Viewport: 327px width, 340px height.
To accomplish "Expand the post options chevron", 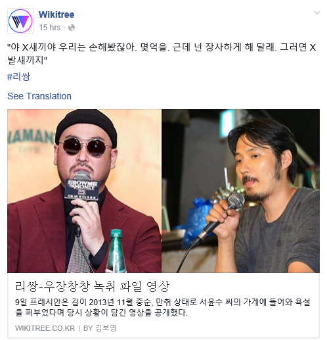I will tap(317, 12).
